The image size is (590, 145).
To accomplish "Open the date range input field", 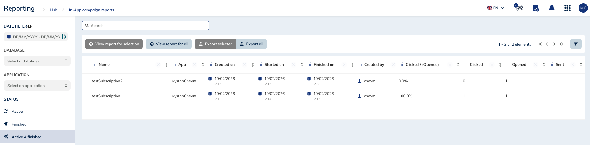I will pyautogui.click(x=36, y=37).
